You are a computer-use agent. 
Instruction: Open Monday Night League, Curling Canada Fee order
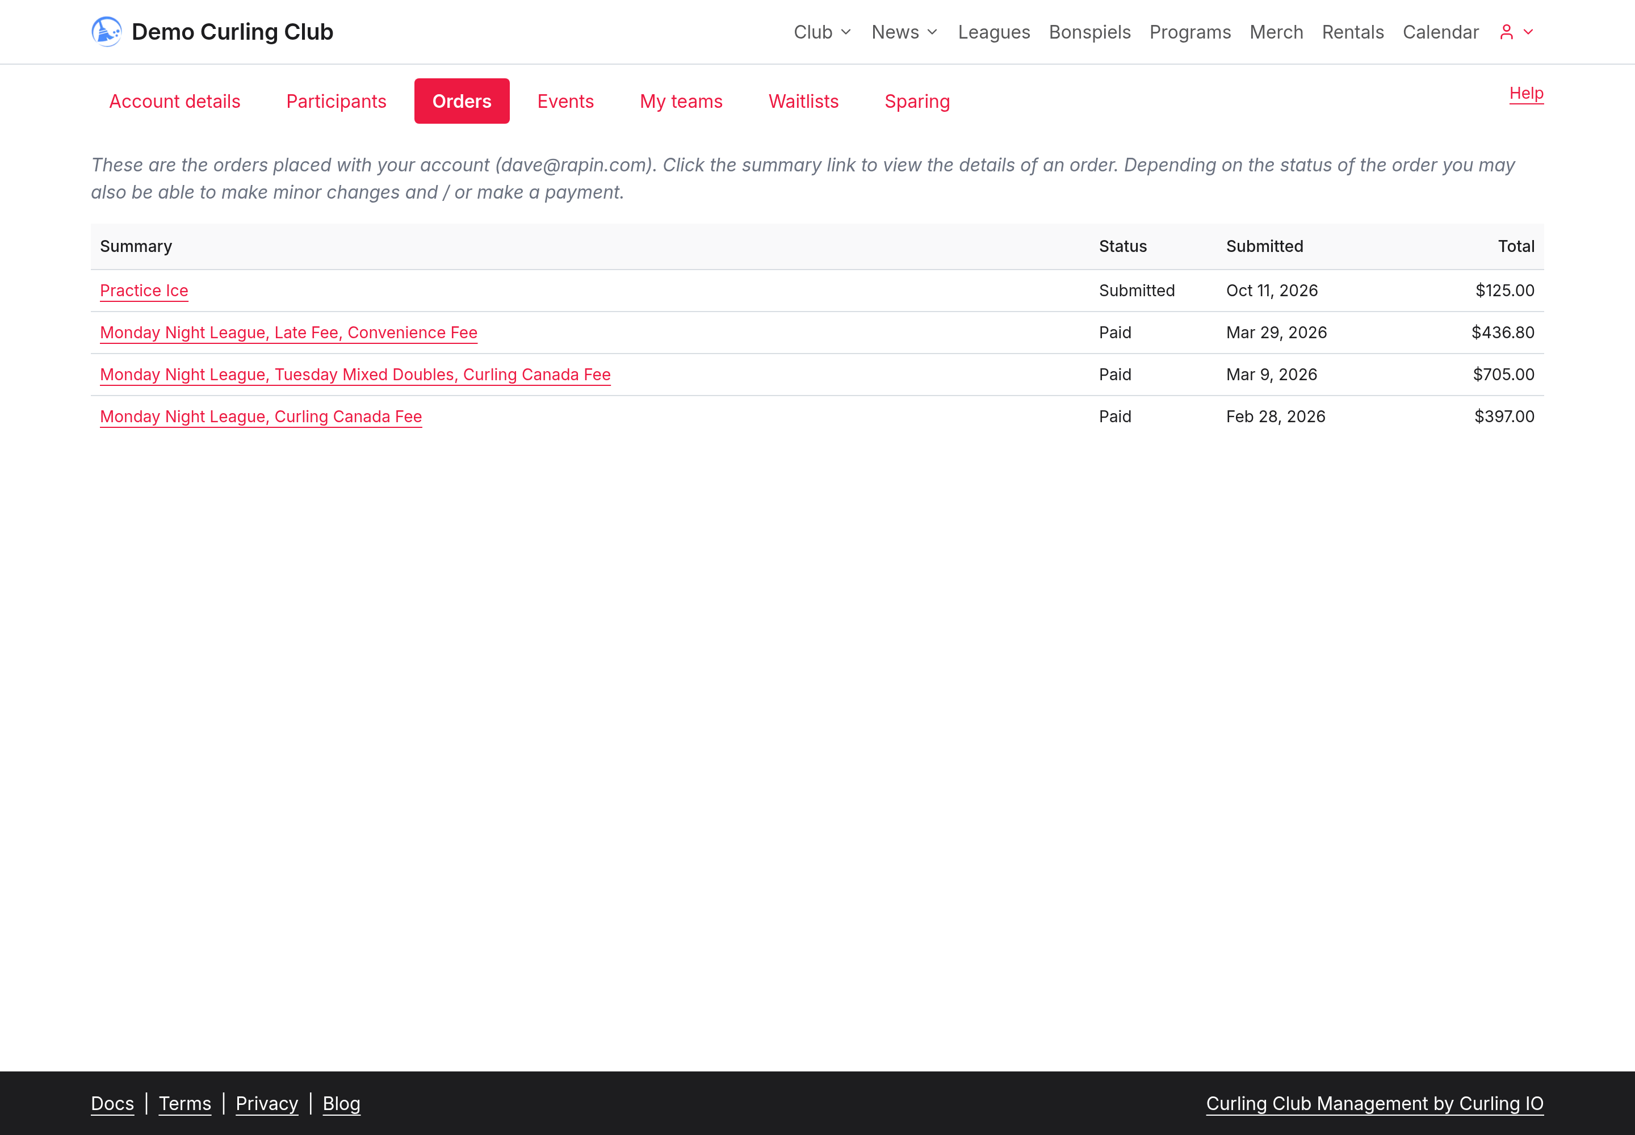coord(261,416)
